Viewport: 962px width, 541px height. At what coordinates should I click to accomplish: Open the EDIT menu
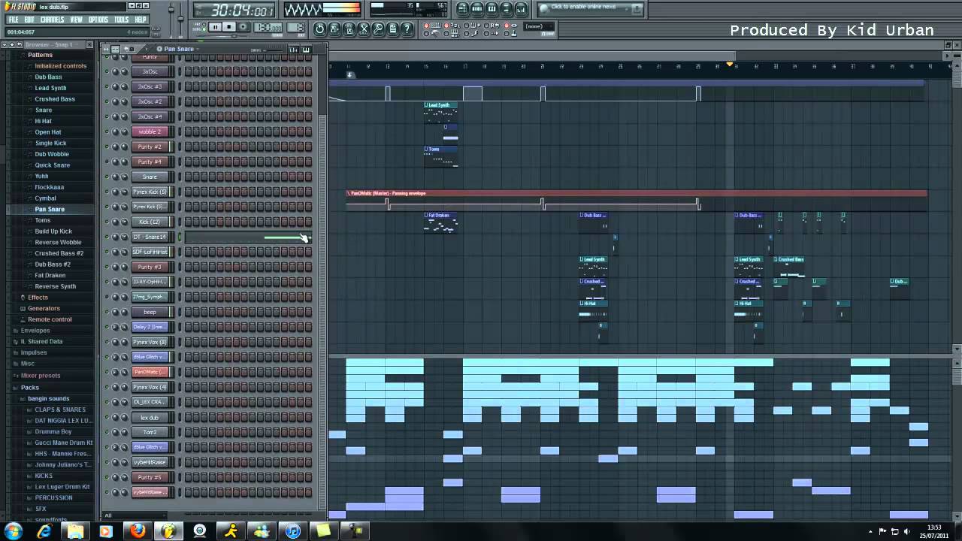[x=29, y=20]
